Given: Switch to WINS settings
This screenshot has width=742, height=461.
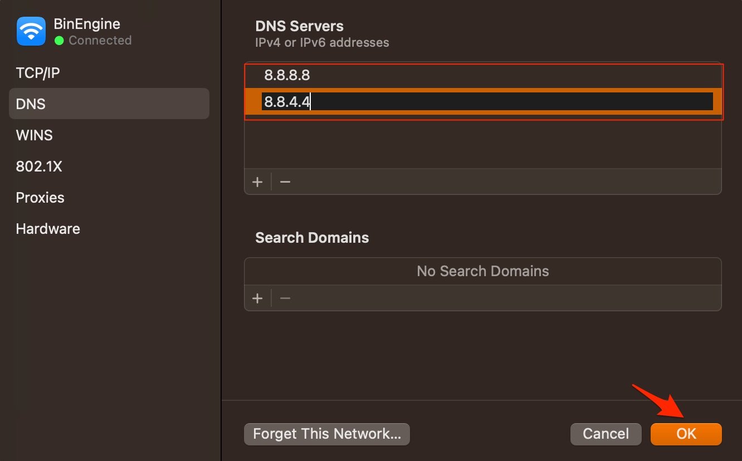Looking at the screenshot, I should [x=35, y=135].
